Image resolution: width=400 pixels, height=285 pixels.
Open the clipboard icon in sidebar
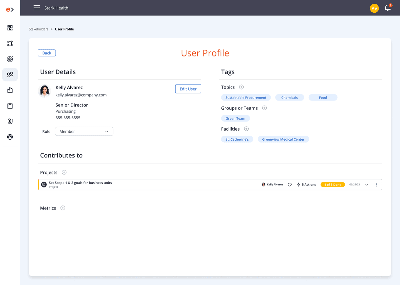tap(10, 106)
